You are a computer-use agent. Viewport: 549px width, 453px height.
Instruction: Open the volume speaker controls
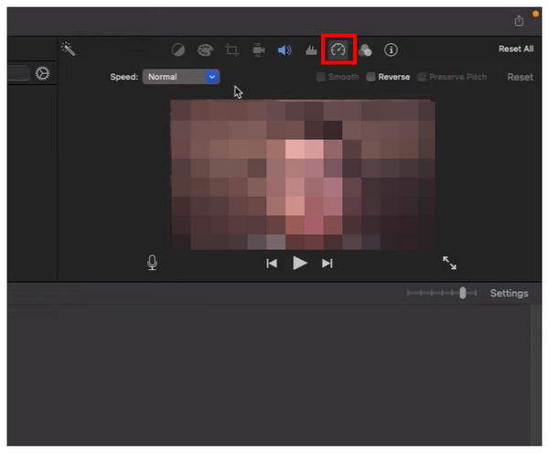click(285, 50)
